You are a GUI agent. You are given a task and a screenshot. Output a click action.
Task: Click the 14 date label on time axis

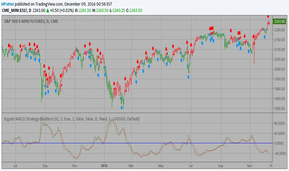[270, 166]
